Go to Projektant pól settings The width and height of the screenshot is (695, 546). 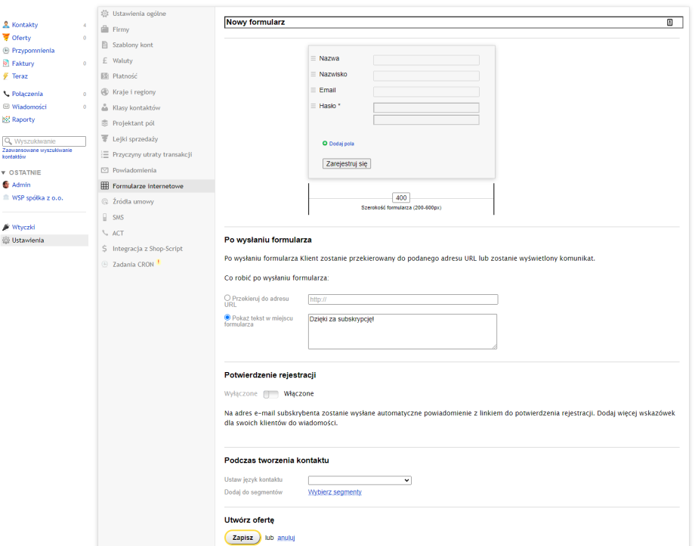[133, 123]
